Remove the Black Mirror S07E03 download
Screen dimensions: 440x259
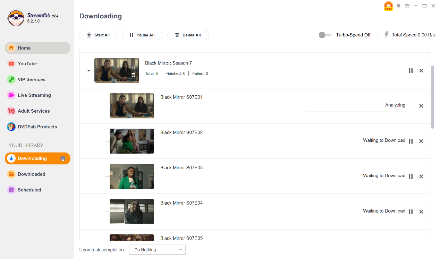(x=421, y=176)
